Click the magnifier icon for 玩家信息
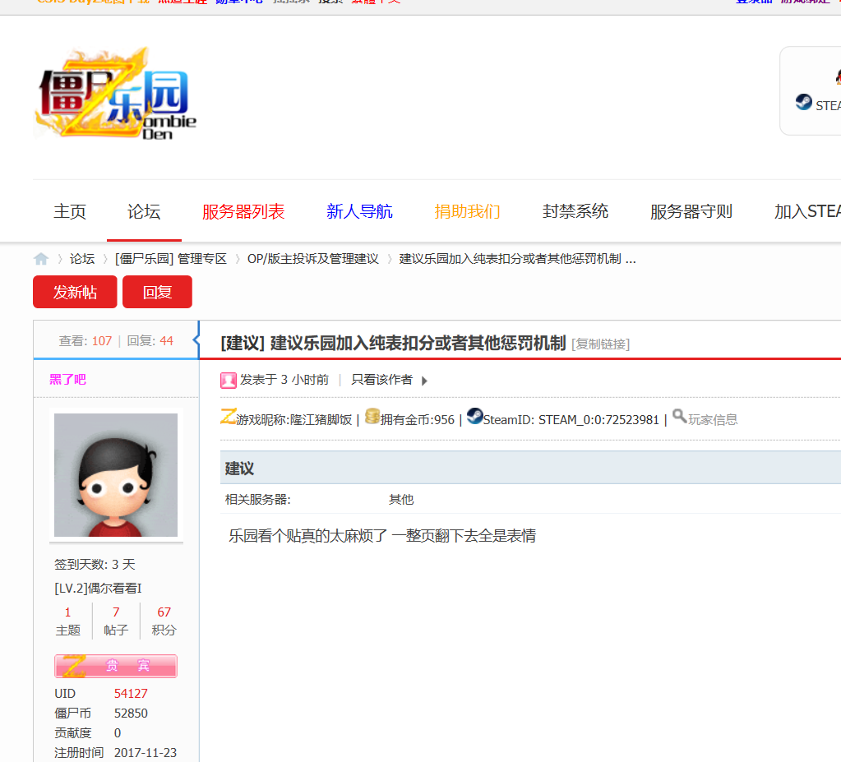 [x=679, y=417]
